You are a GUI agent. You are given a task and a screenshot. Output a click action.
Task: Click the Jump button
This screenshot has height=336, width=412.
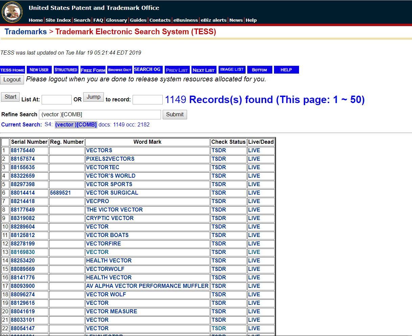click(93, 97)
